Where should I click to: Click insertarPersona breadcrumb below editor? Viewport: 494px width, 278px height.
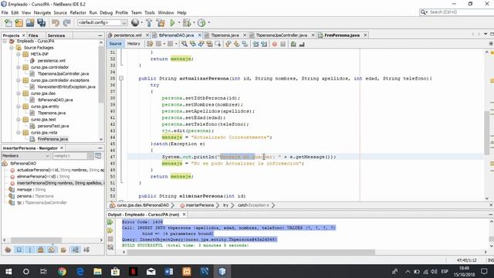click(200, 205)
